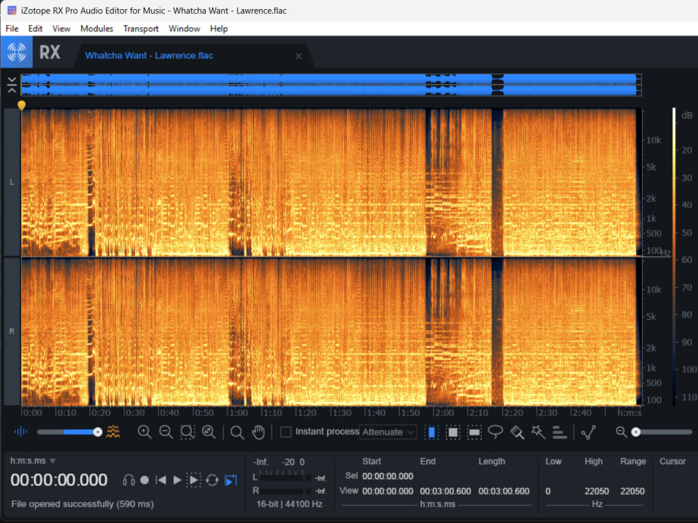This screenshot has height=523, width=698.
Task: Toggle loop playback
Action: (x=212, y=480)
